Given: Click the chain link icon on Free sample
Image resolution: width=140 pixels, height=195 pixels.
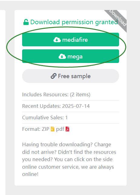Looking at the screenshot, I should [54, 76].
